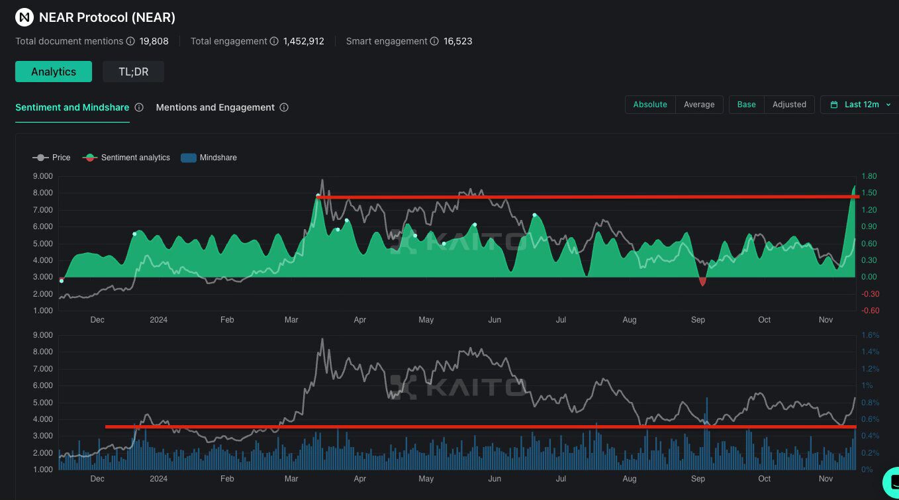Open info icon beside Total engagement
The width and height of the screenshot is (899, 500).
[x=274, y=41]
